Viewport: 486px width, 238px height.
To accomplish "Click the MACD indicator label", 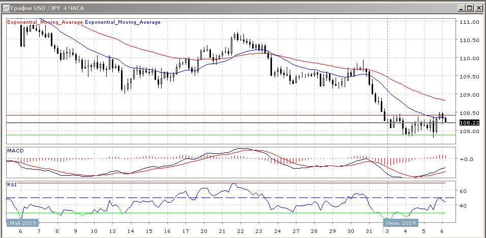I will [15, 150].
